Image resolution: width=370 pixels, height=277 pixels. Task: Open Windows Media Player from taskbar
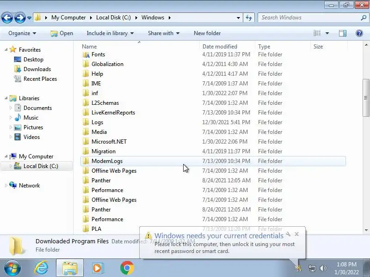click(97, 268)
